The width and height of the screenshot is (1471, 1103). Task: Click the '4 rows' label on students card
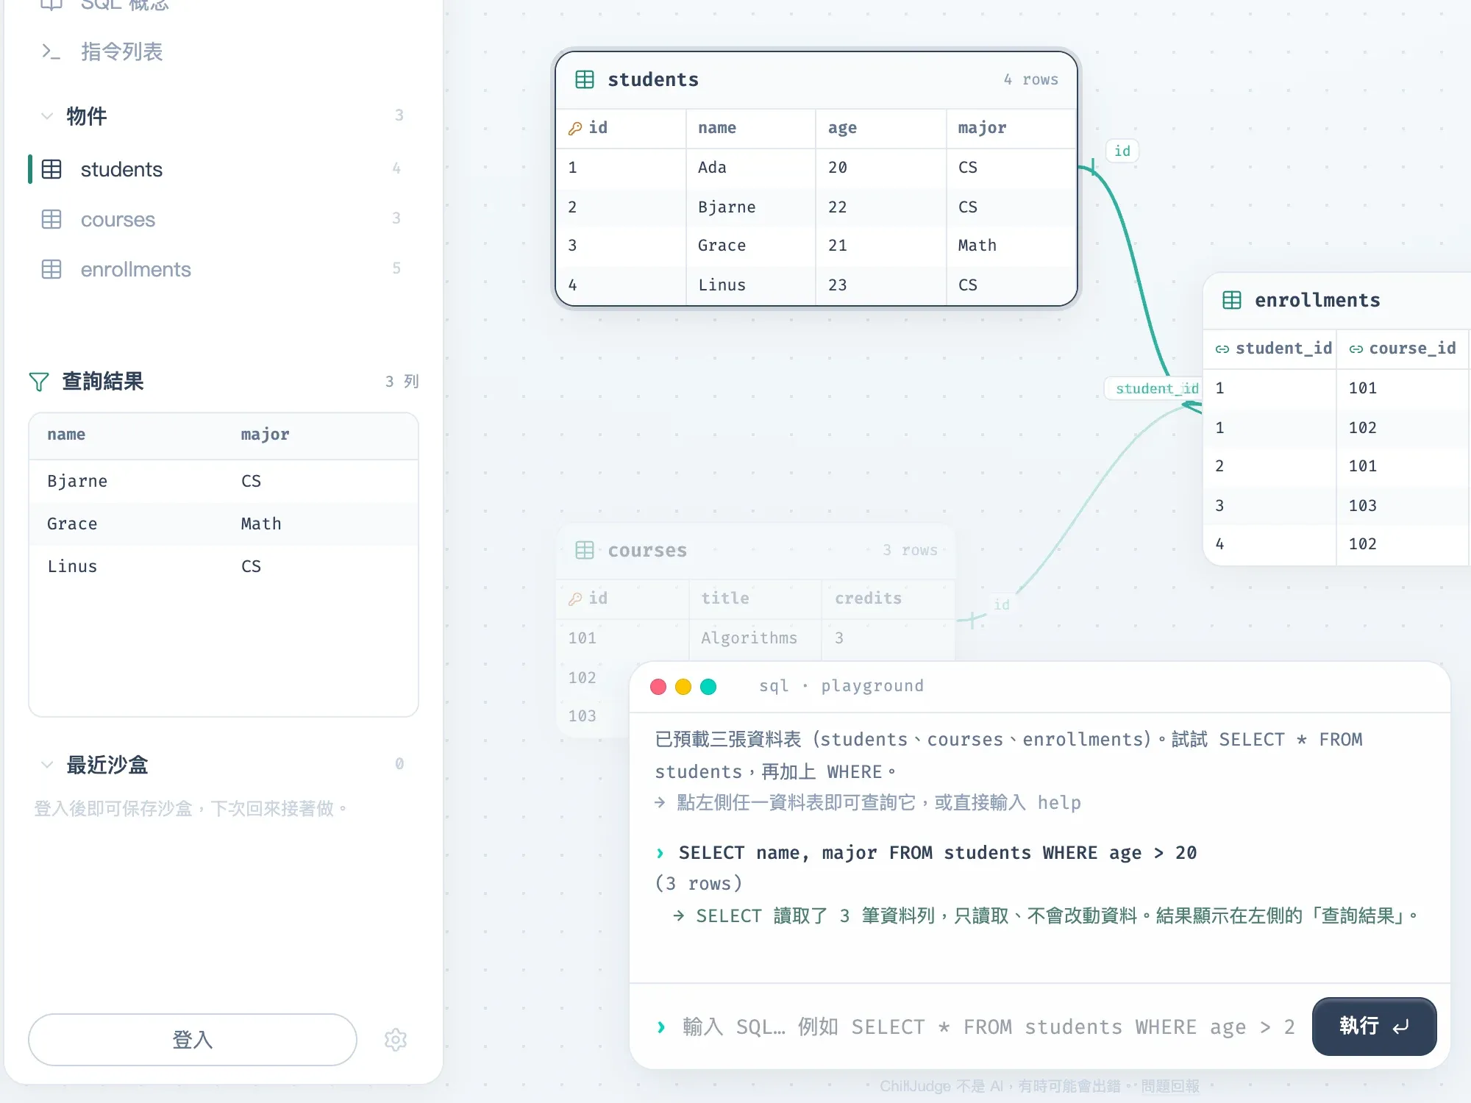coord(1030,79)
